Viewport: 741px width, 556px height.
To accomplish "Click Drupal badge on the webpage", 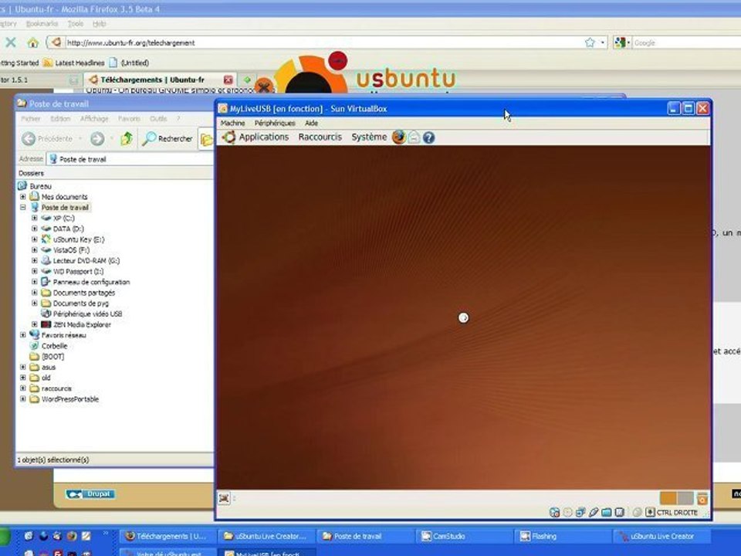I will click(x=90, y=494).
